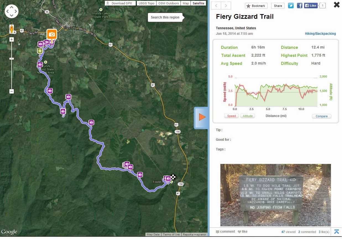Click the back navigation chevron
Image resolution: width=342 pixels, height=239 pixels.
(216, 5)
